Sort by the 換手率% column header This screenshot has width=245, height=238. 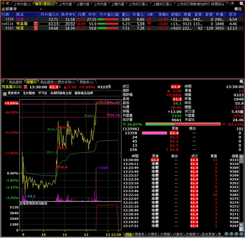point(68,15)
